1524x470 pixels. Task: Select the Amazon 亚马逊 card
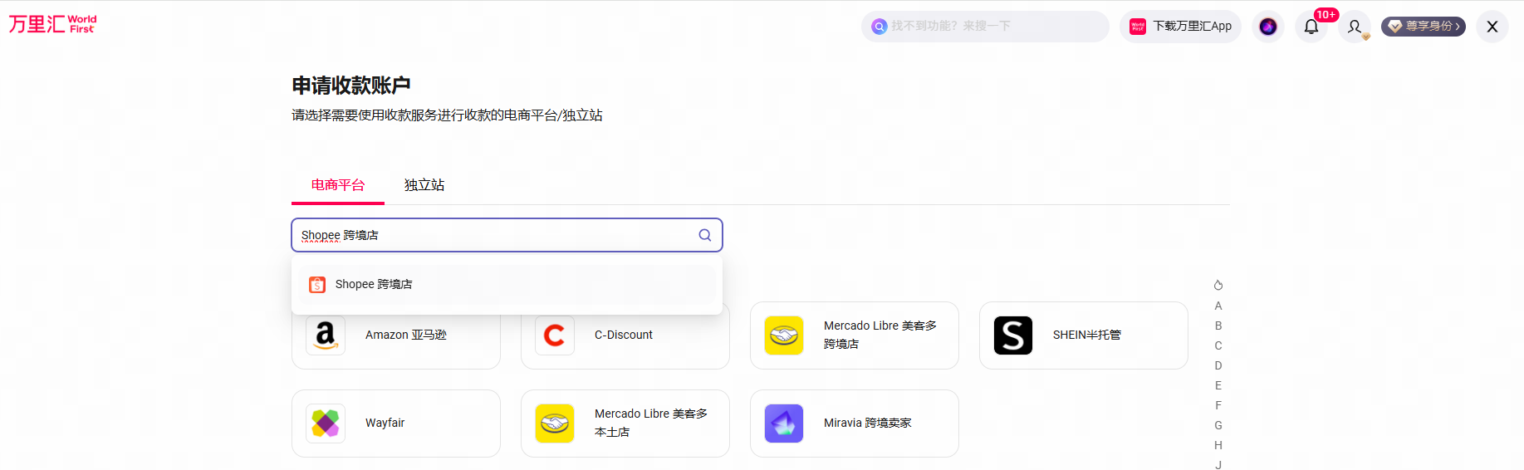pos(396,335)
